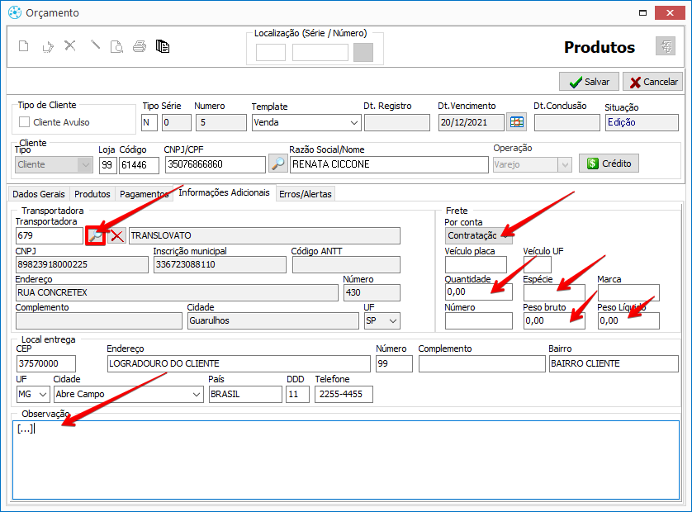Click the Copy documents toolbar icon
Viewport: 692px width, 512px height.
pos(163,46)
